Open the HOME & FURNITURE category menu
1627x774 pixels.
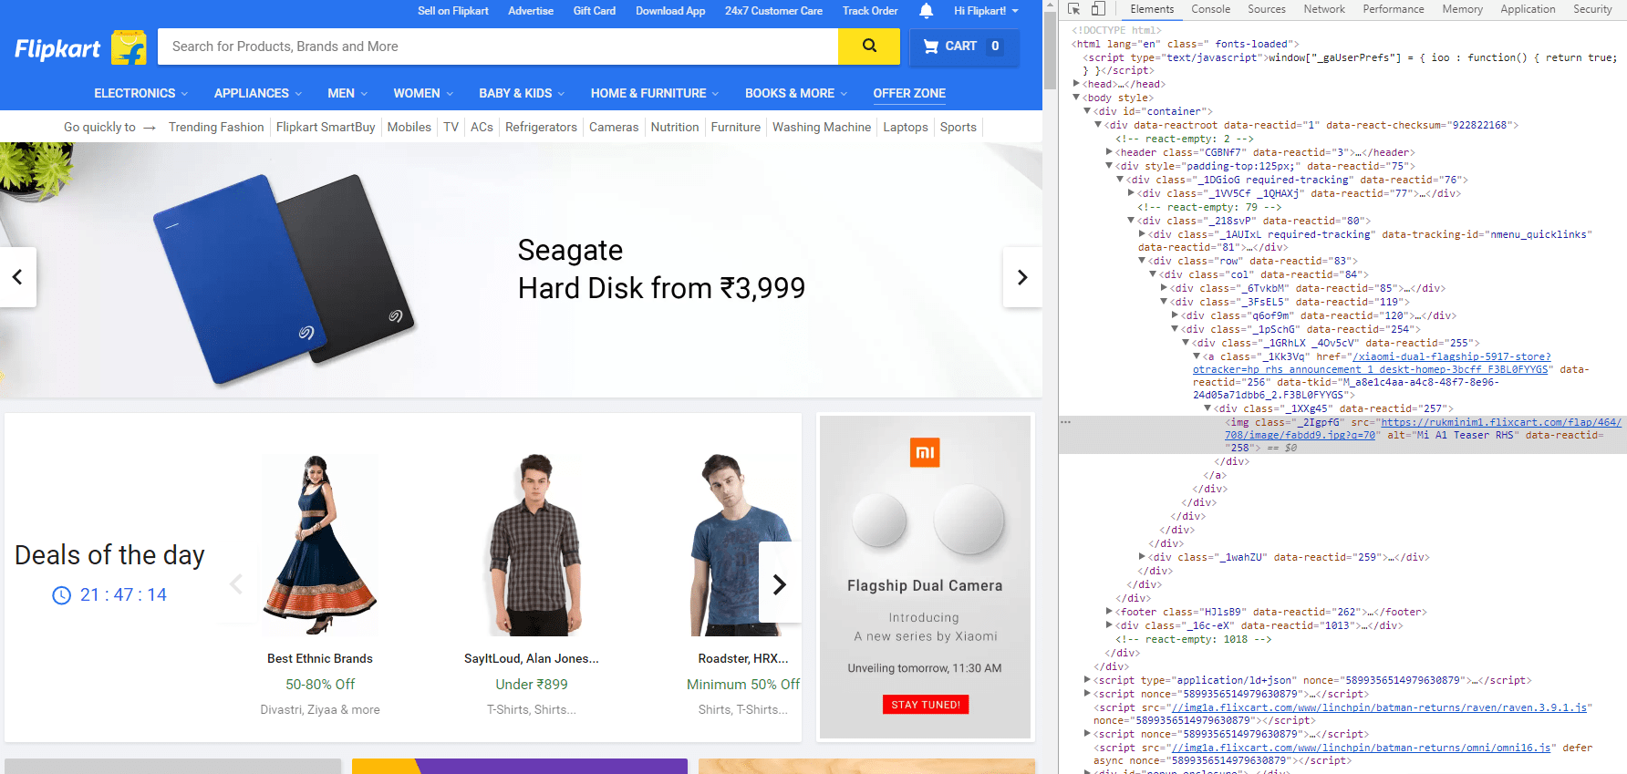(x=655, y=93)
